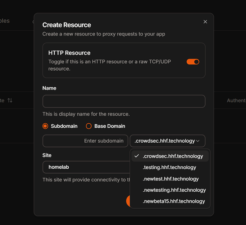Select the Subdomain radio button

[x=45, y=126]
